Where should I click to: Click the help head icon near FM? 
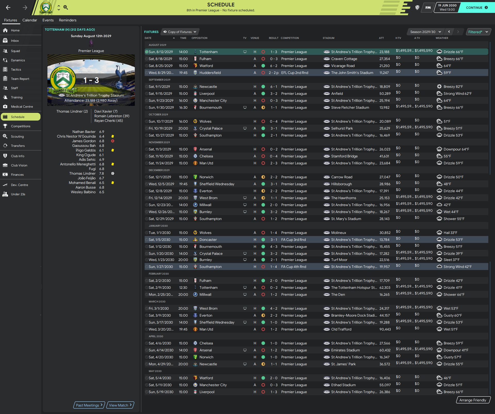pos(417,7)
